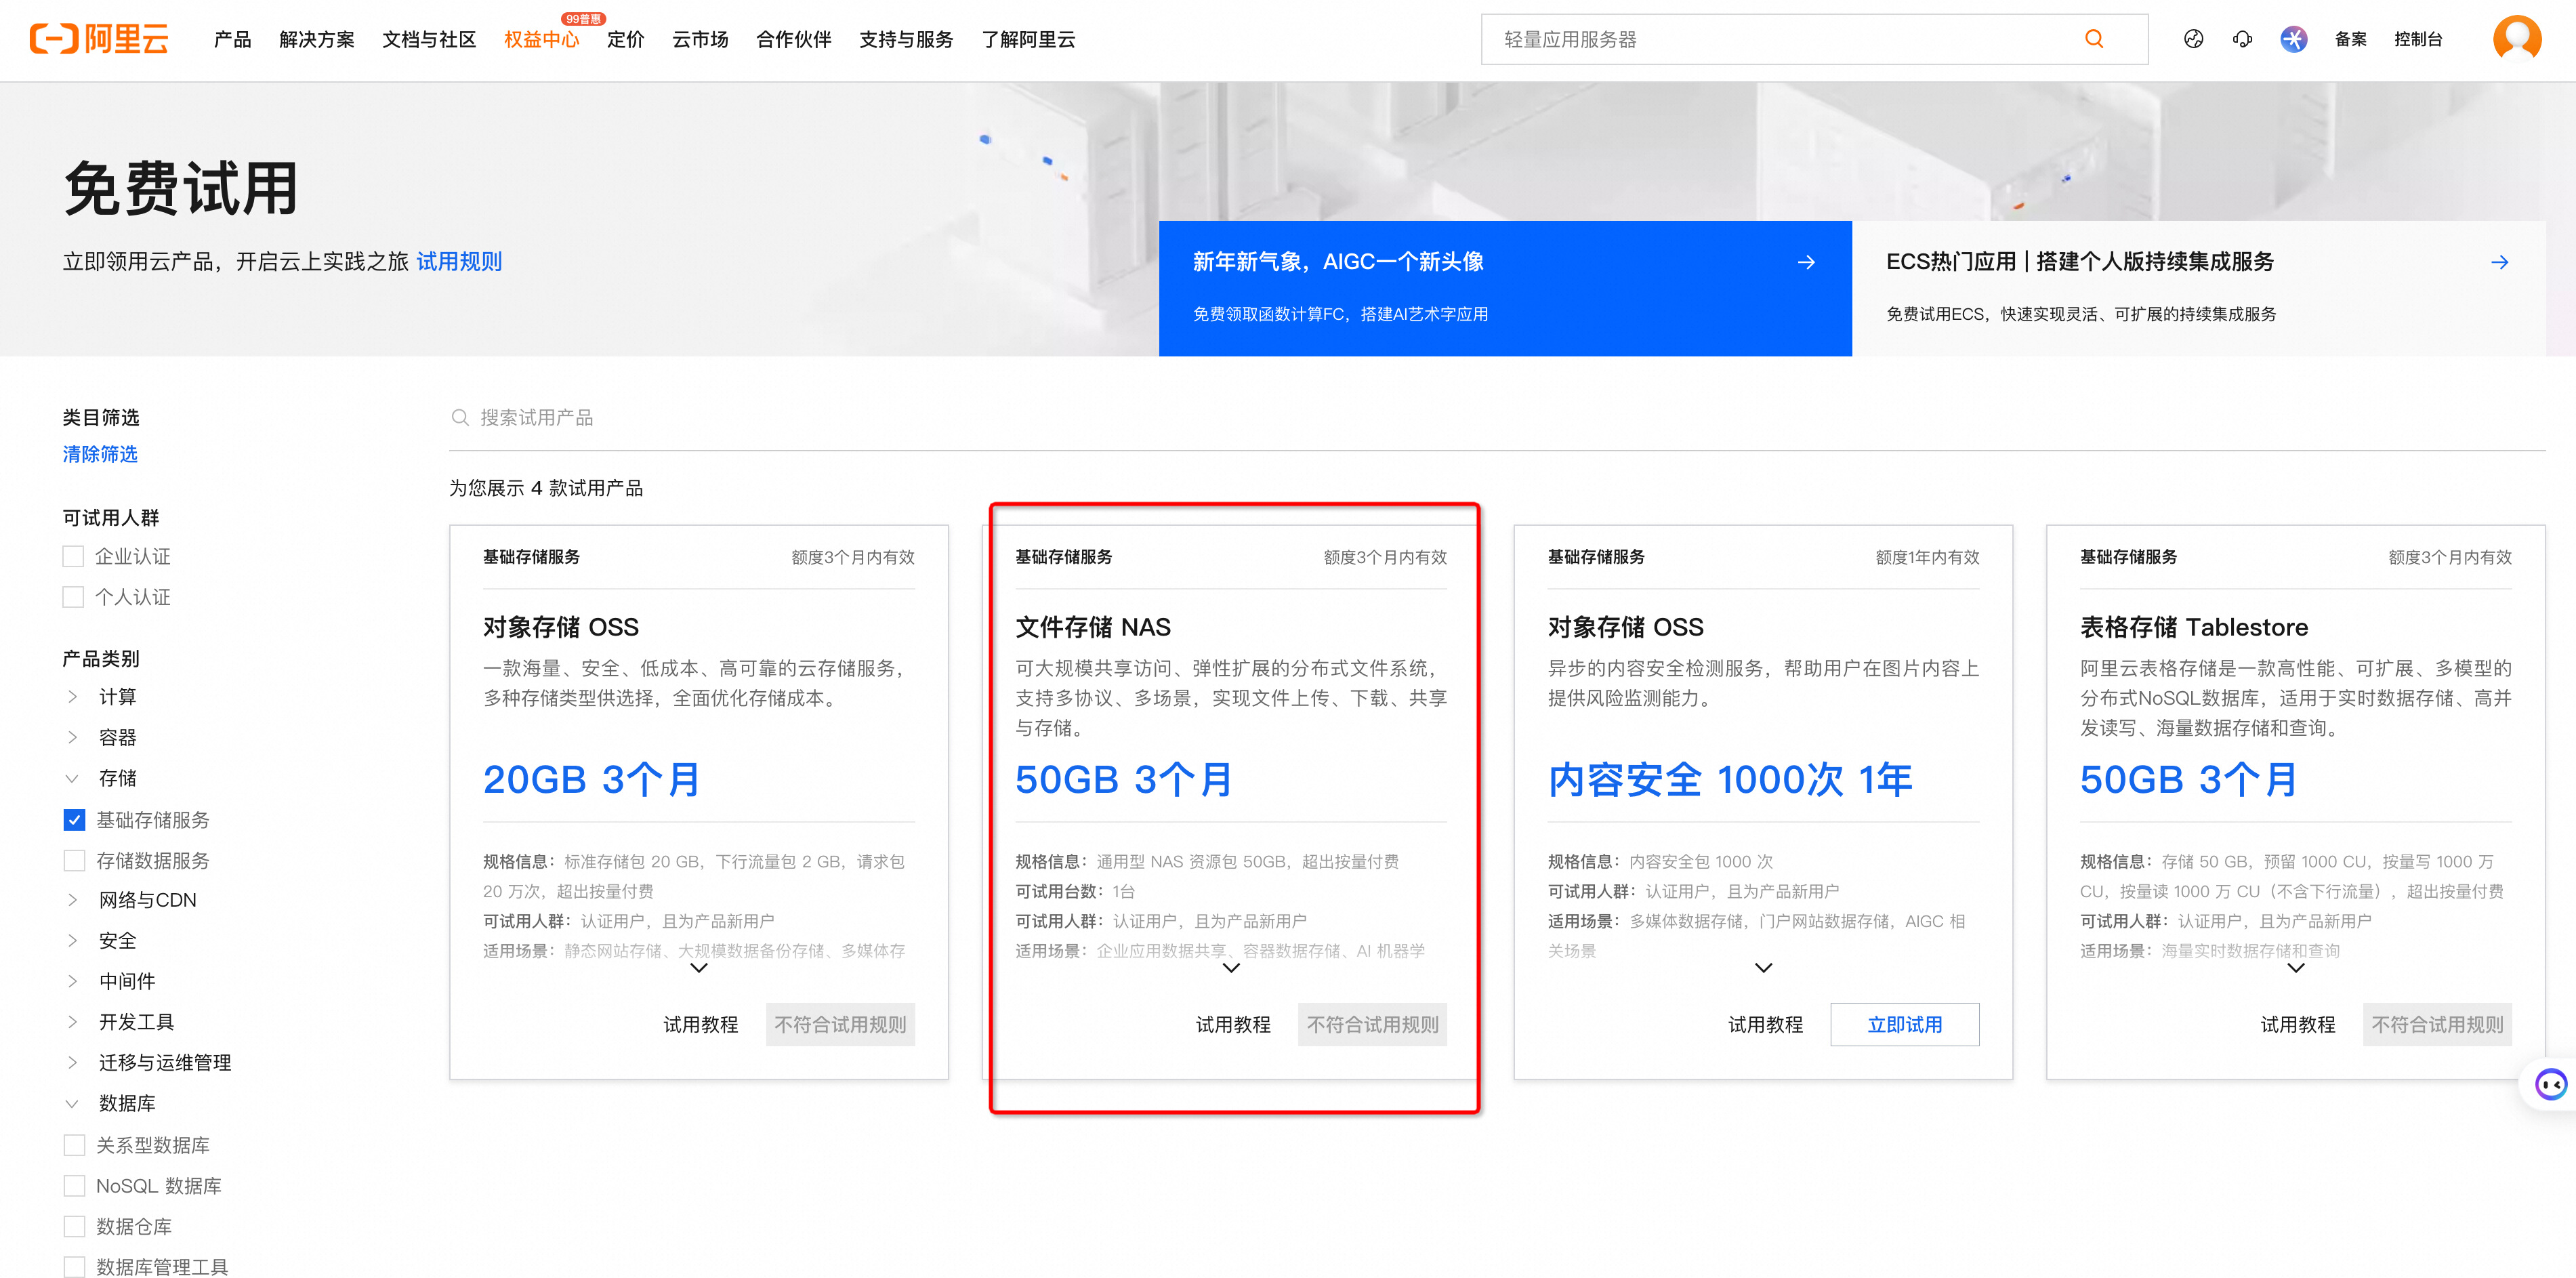Check the 数据库管理工具 checkbox
This screenshot has width=2576, height=1278.
(74, 1267)
